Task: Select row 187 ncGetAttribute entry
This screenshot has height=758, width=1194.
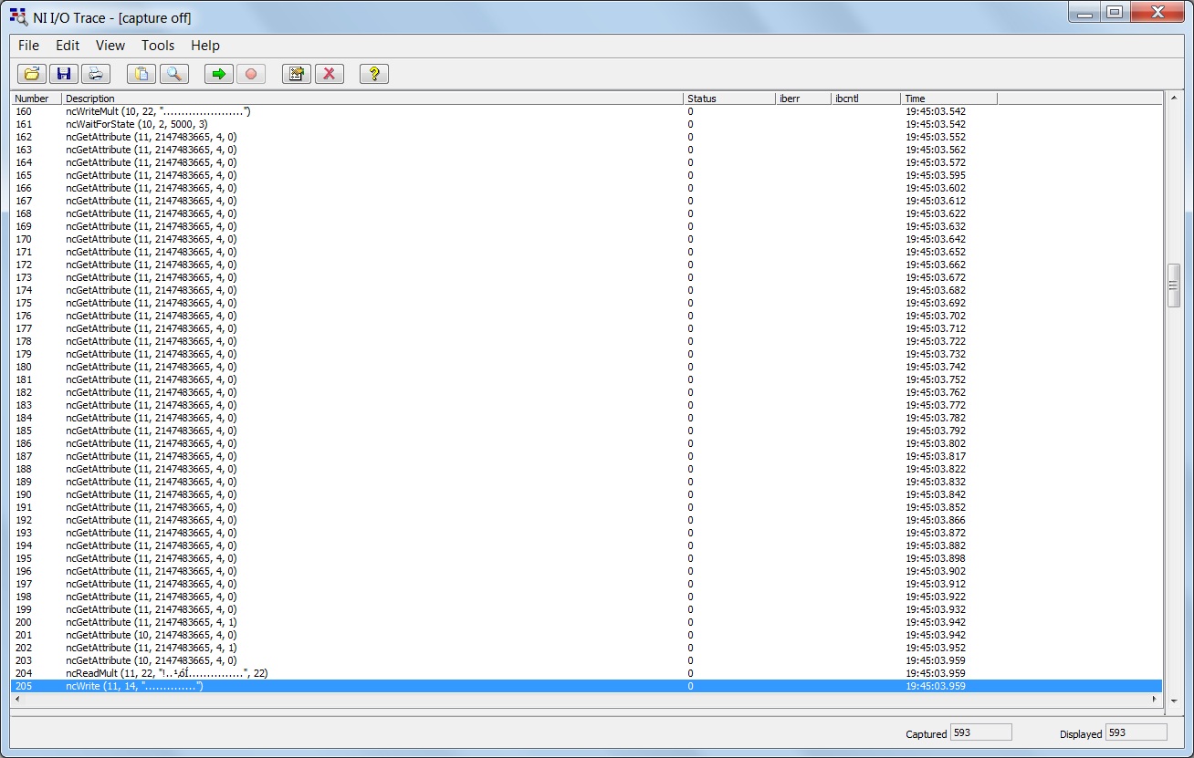Action: [586, 456]
